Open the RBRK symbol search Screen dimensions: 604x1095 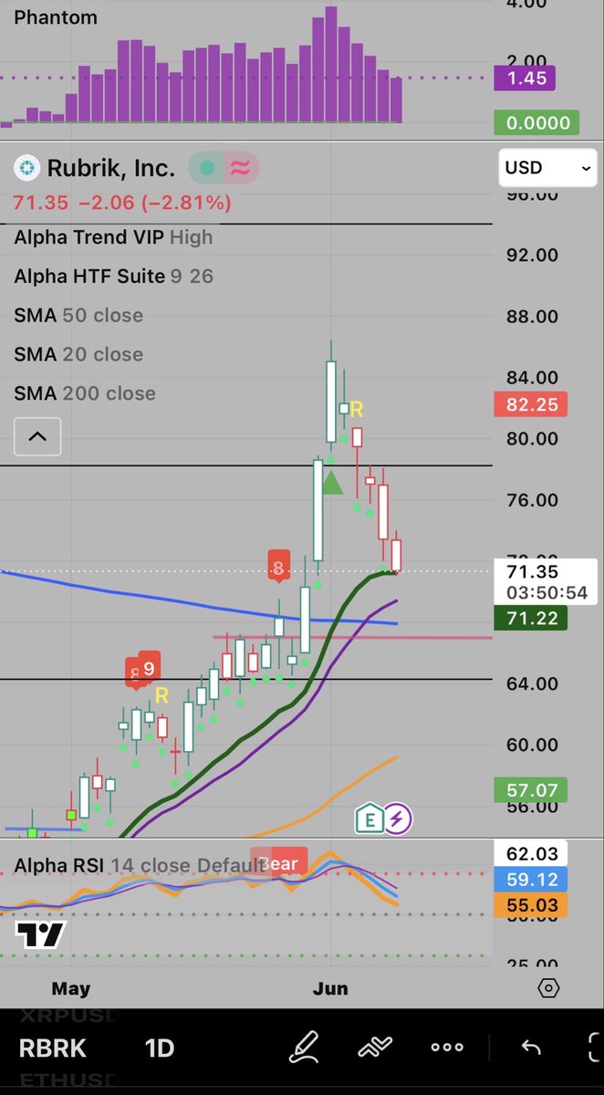click(53, 1048)
